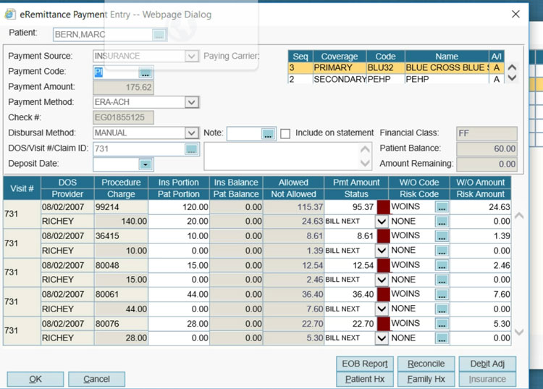Click the Ins Portion value 120.00
Screen dimensions: 543x389
coord(179,207)
